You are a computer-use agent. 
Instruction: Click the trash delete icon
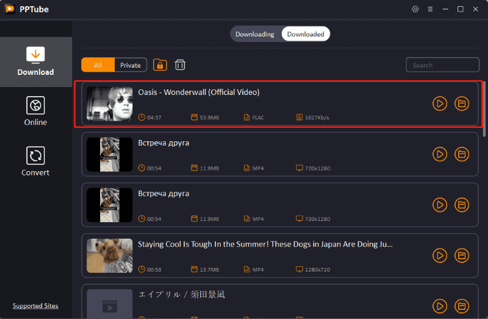click(x=180, y=65)
